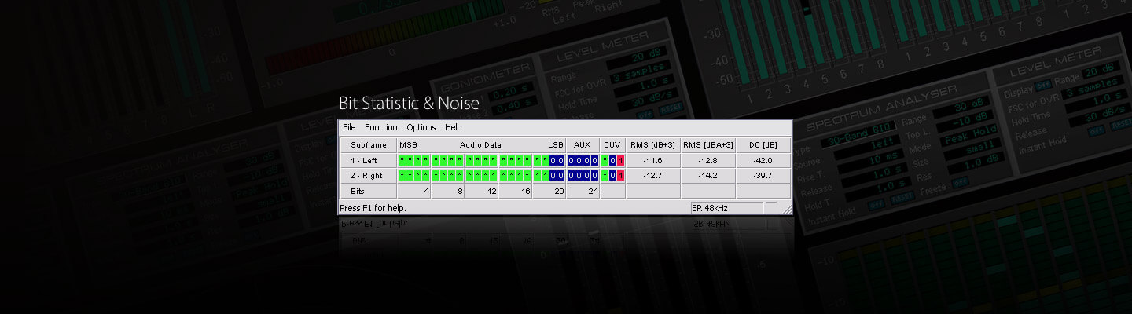Toggle Freeze in the background Spectrum Analyser panel

[961, 181]
